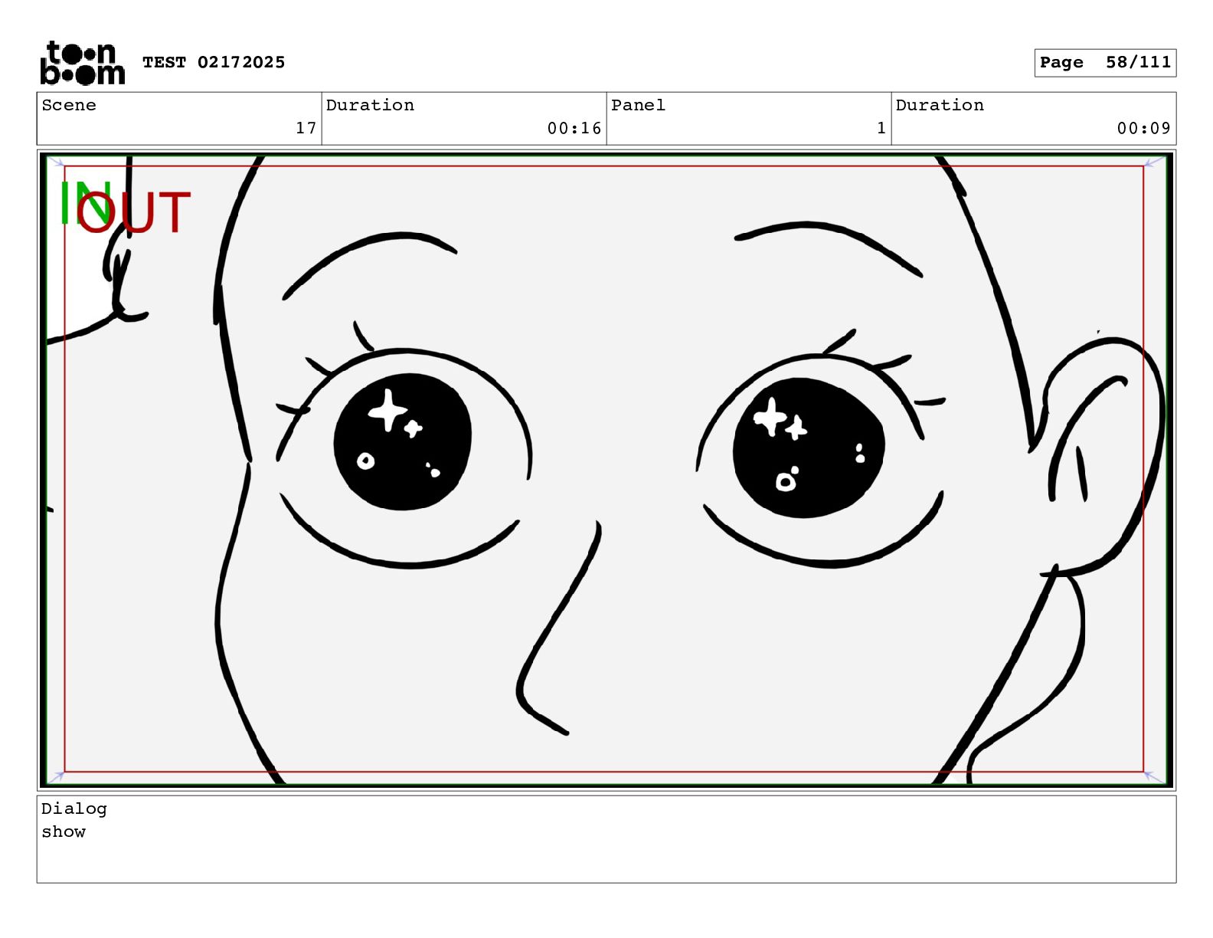Click the scene duration value 00:16
The image size is (1213, 938).
[x=574, y=128]
